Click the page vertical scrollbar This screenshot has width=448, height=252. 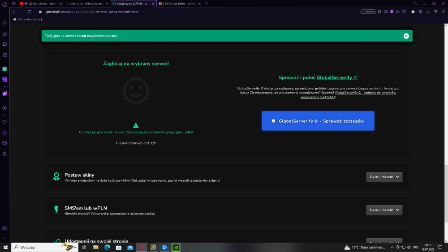point(446,193)
